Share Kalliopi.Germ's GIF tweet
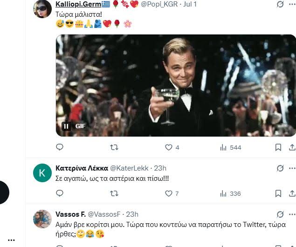The width and height of the screenshot is (296, 247). (292, 147)
